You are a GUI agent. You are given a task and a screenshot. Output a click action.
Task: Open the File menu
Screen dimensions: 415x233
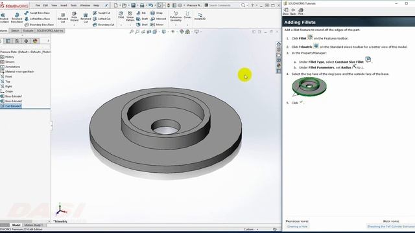pos(38,5)
